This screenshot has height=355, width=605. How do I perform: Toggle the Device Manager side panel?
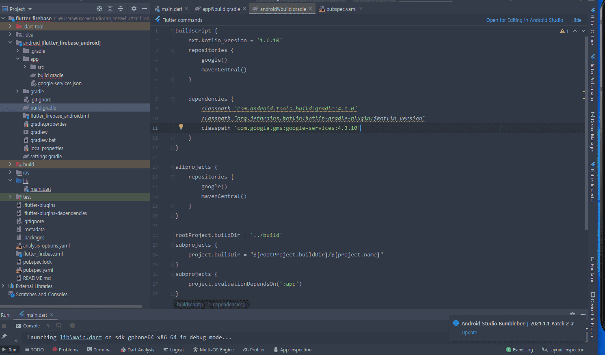tap(593, 132)
